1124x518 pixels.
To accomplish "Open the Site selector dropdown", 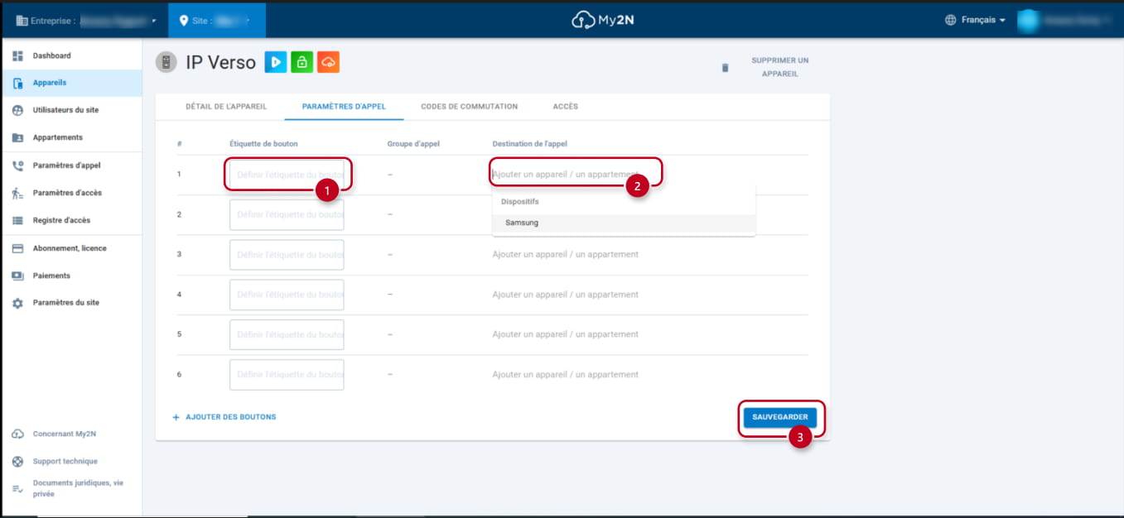I will pyautogui.click(x=216, y=20).
